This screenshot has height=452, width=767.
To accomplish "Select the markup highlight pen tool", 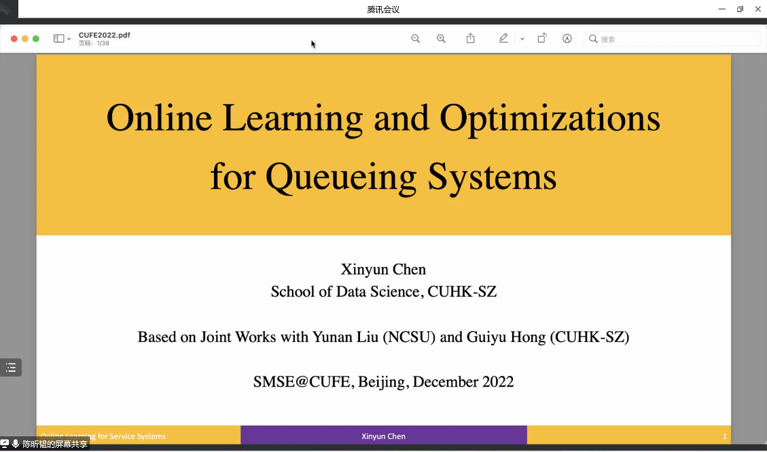I will pyautogui.click(x=503, y=39).
